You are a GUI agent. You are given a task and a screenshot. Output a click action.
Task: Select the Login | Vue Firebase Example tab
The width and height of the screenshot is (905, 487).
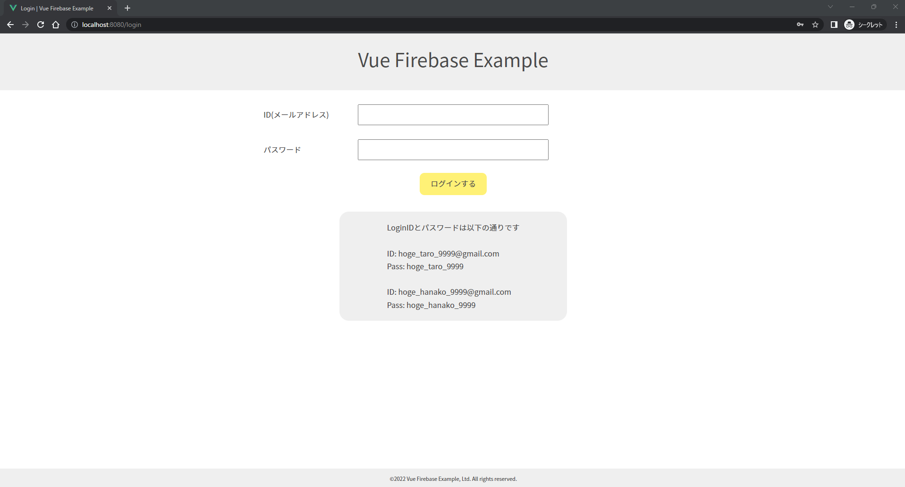(x=57, y=8)
